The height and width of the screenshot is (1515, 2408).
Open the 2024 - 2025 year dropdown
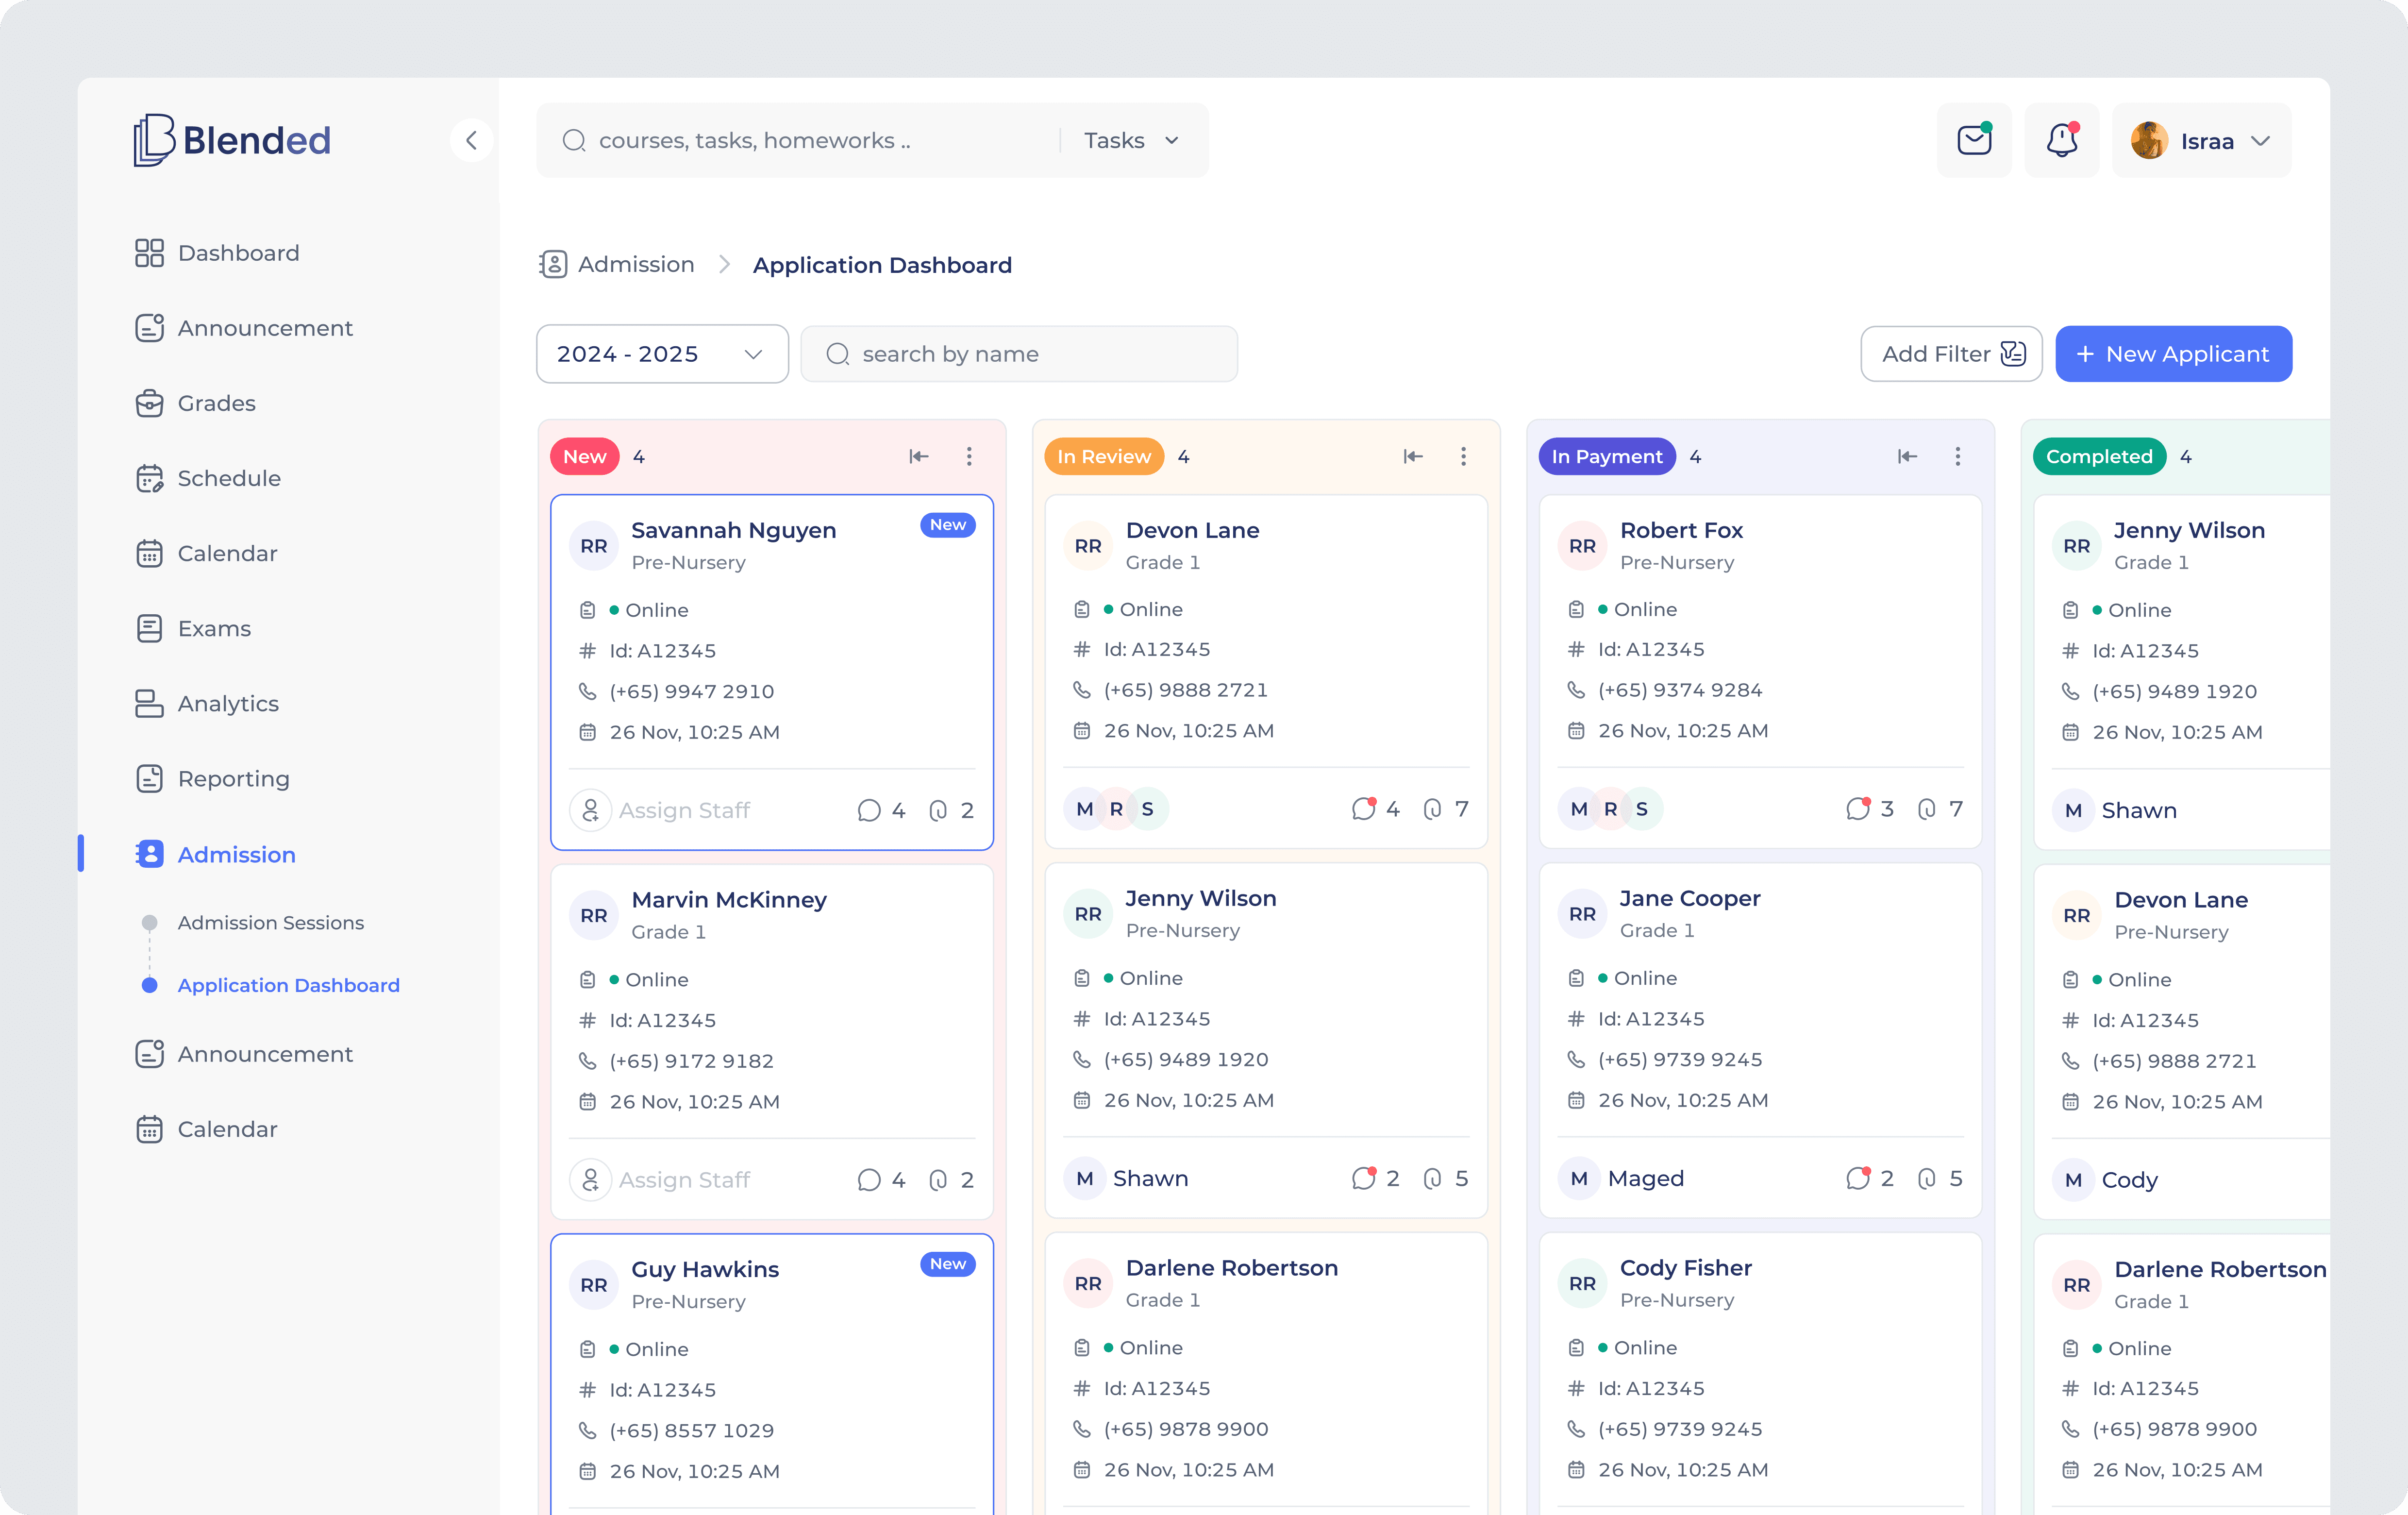661,353
